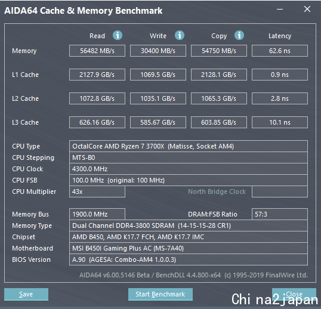Click the empty North Bridge Clock field

pyautogui.click(x=280, y=191)
